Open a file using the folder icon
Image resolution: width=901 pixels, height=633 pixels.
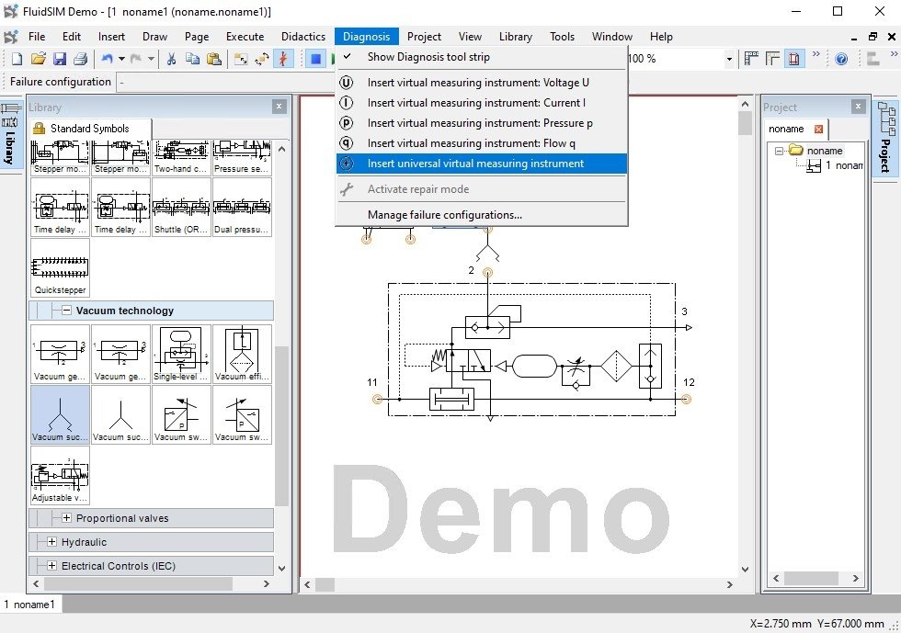39,59
